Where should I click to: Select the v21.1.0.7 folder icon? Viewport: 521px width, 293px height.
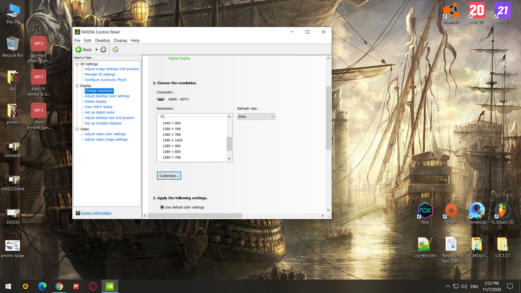coord(502,247)
